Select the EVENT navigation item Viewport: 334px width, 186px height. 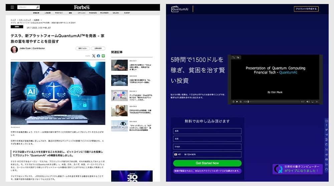(x=127, y=13)
